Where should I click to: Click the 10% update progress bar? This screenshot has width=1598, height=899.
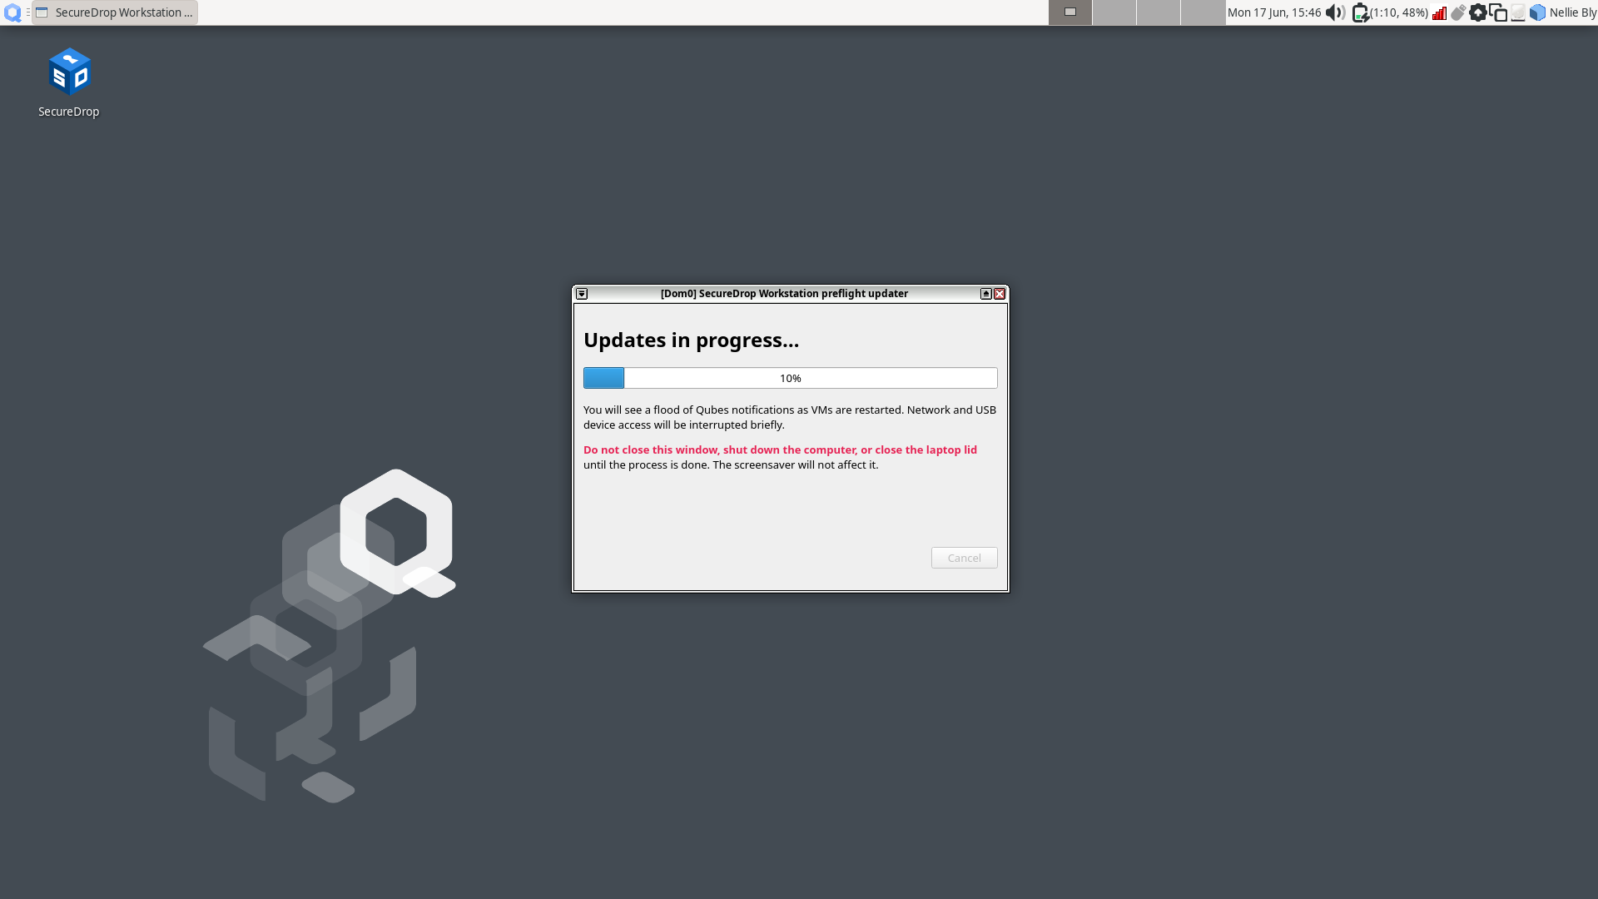[790, 377]
